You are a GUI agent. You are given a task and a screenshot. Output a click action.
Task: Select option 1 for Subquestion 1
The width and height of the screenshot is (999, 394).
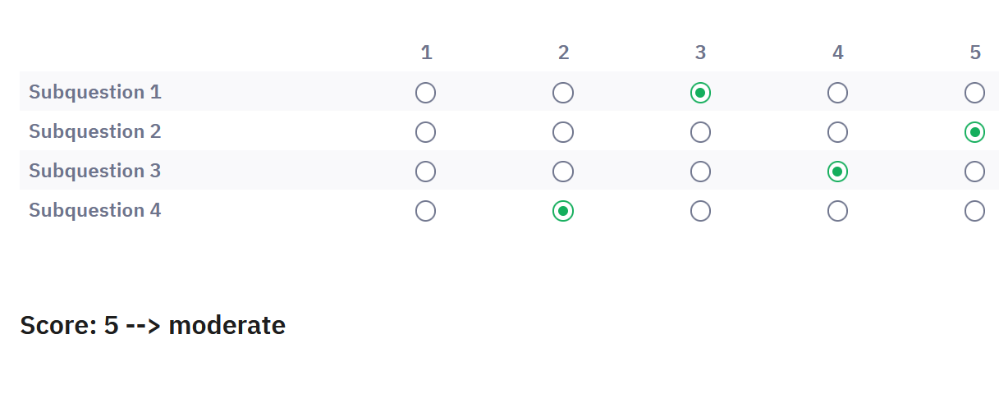tap(425, 93)
